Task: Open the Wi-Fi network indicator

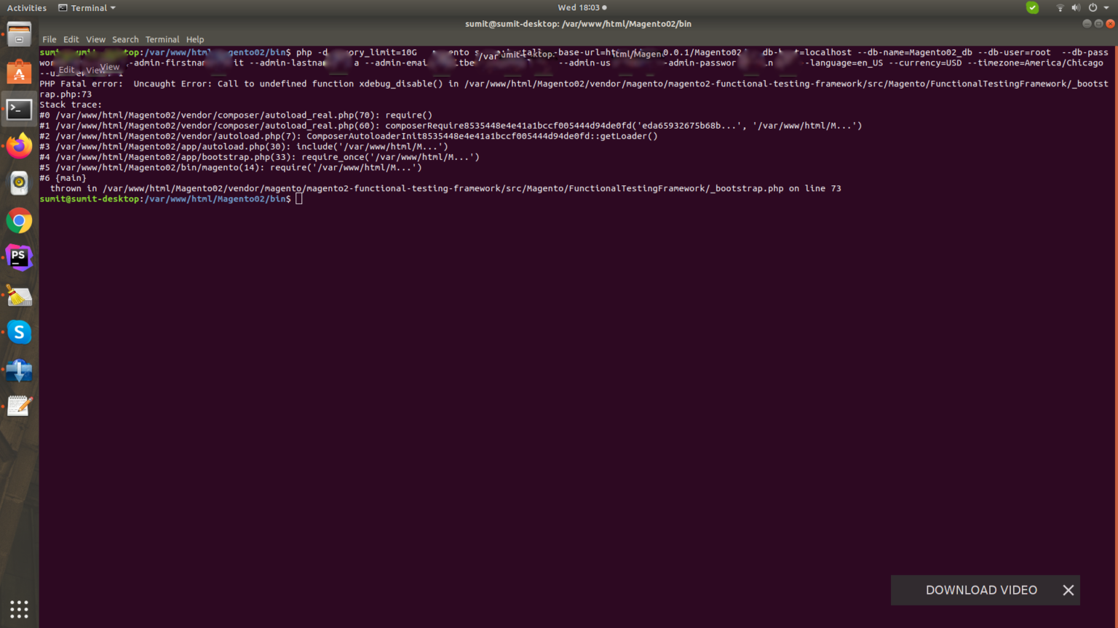Action: coord(1060,7)
